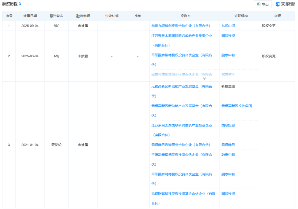Click the 来源 column header
Image resolution: width=298 pixels, height=209 pixels.
[x=277, y=16]
